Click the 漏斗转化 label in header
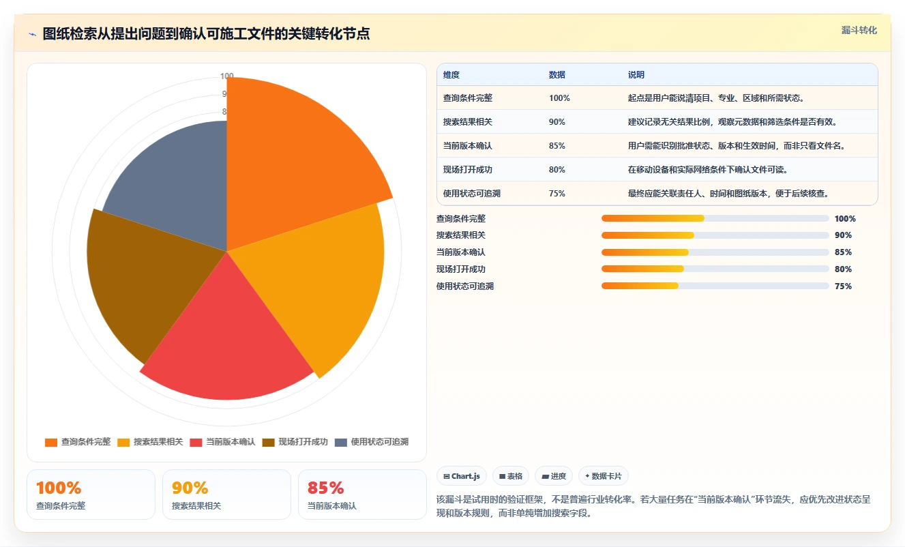Screen dimensions: 905x547 [859, 31]
